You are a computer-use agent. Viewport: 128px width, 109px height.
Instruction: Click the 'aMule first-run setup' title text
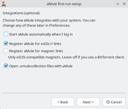click(x=64, y=4)
